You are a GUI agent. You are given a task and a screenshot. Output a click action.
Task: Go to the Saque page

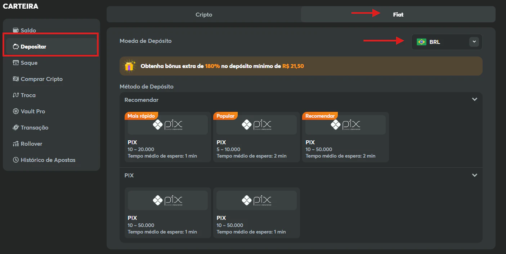pos(52,63)
